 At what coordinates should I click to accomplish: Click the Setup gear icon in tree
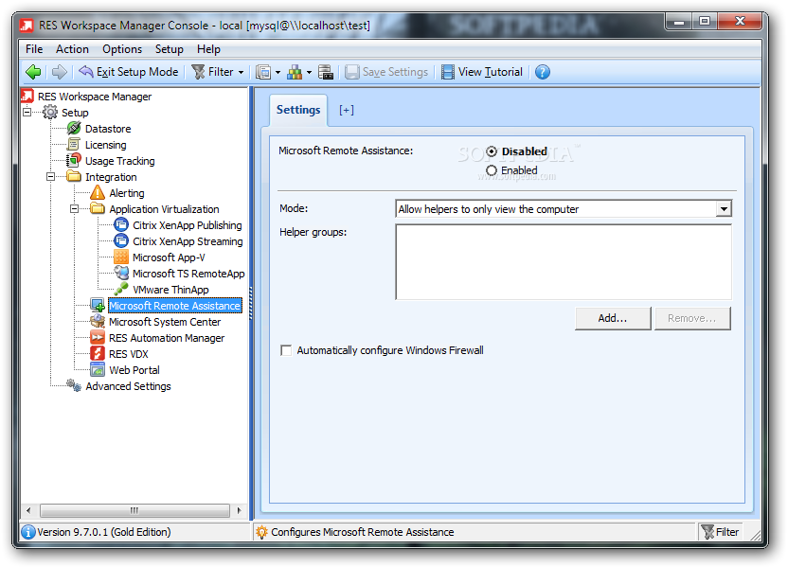pyautogui.click(x=50, y=112)
